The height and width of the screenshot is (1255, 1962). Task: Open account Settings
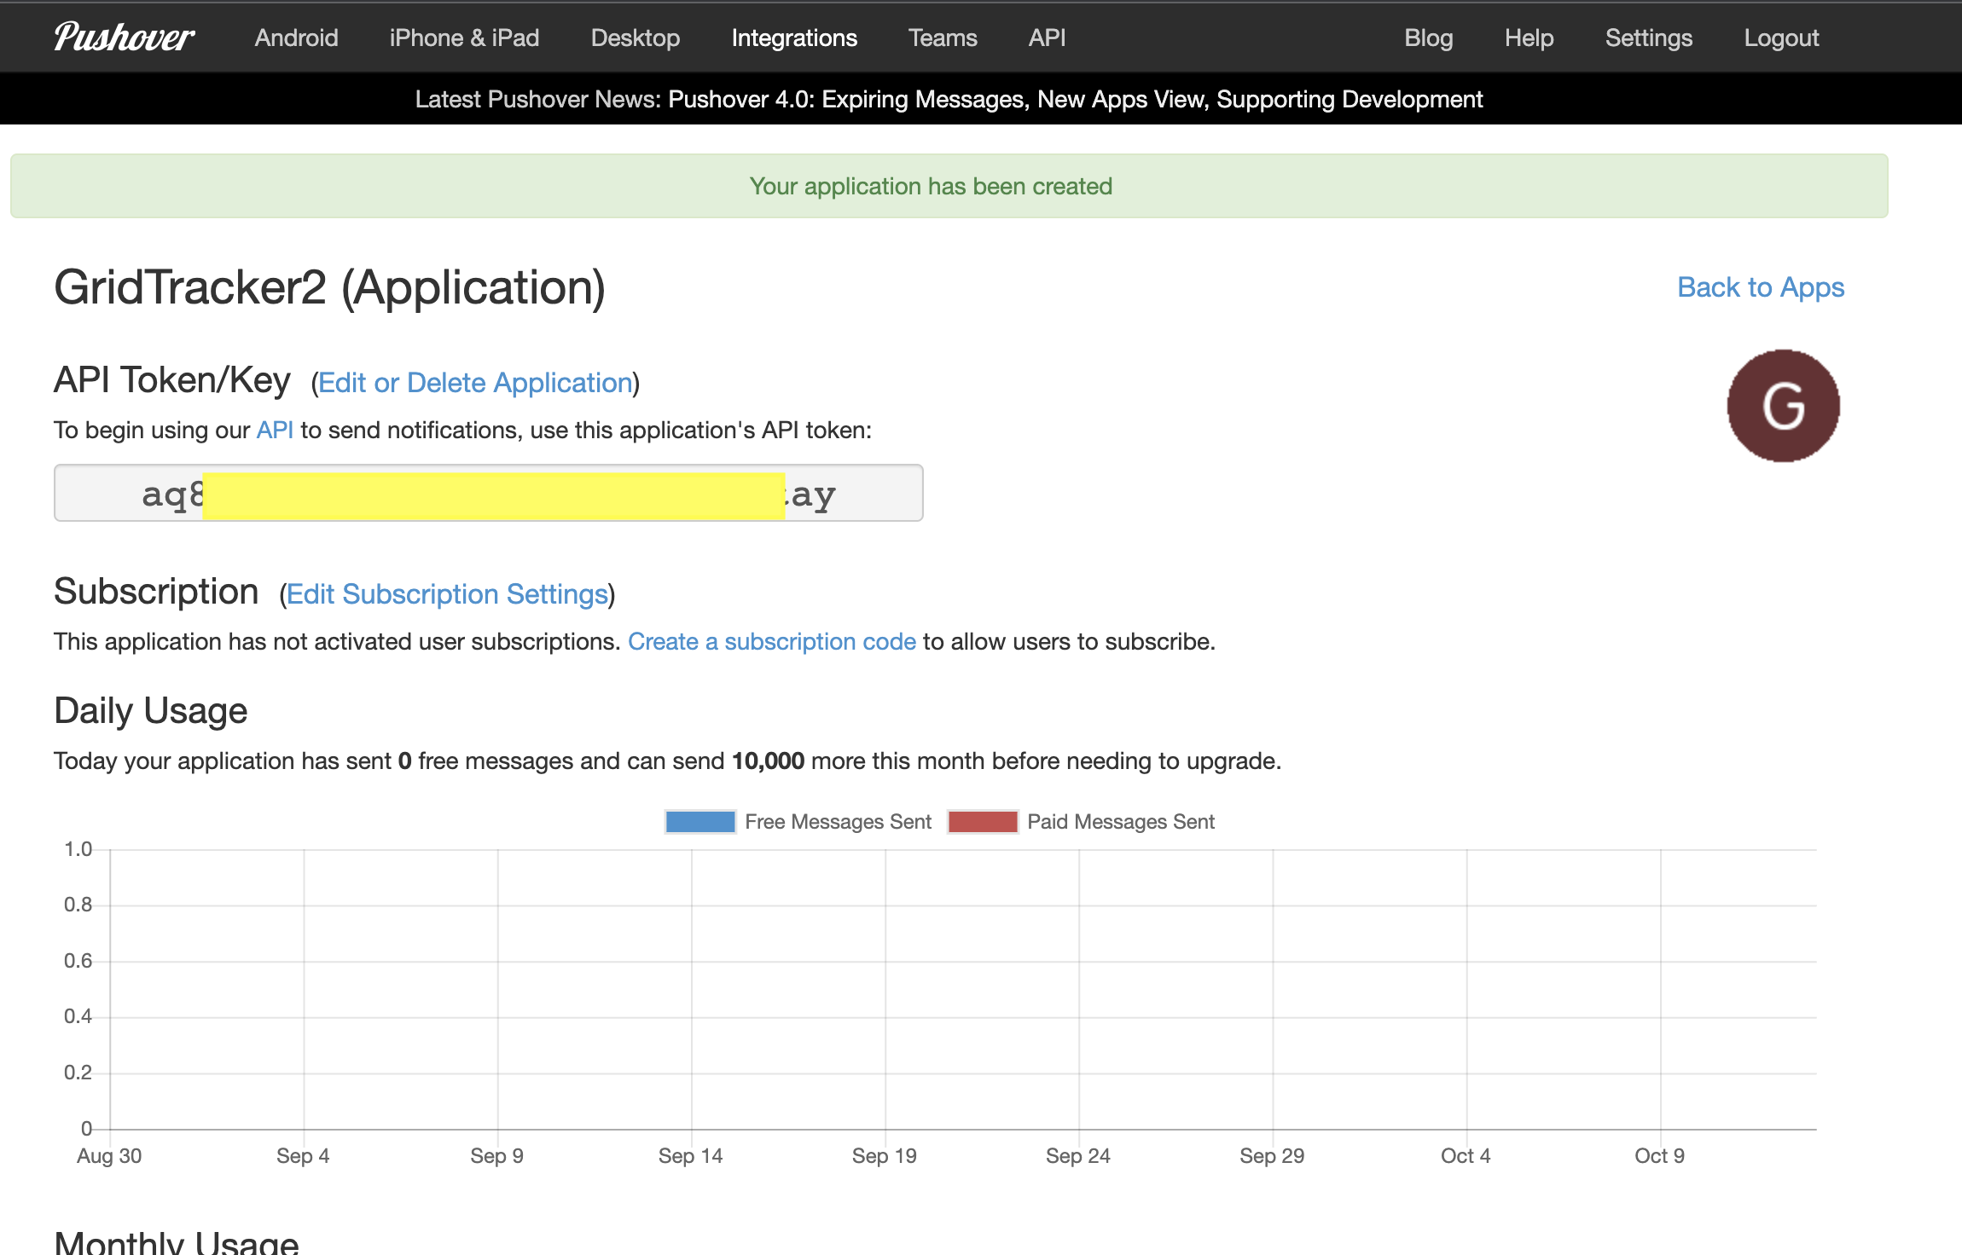(x=1648, y=38)
